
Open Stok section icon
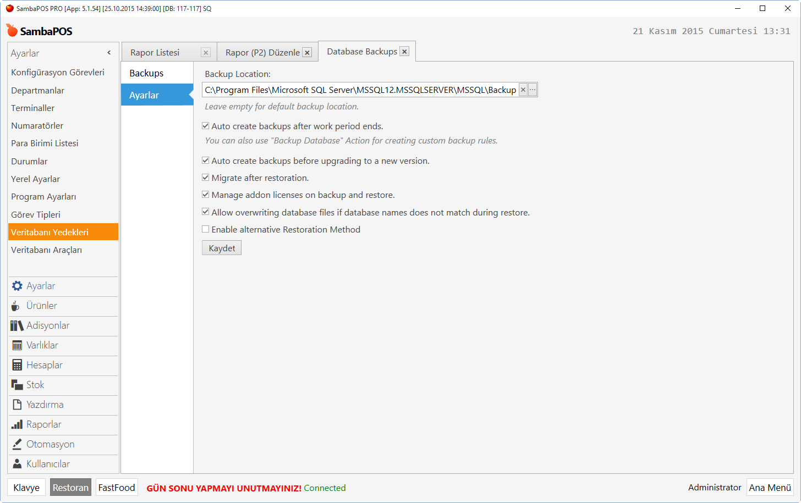click(x=17, y=385)
